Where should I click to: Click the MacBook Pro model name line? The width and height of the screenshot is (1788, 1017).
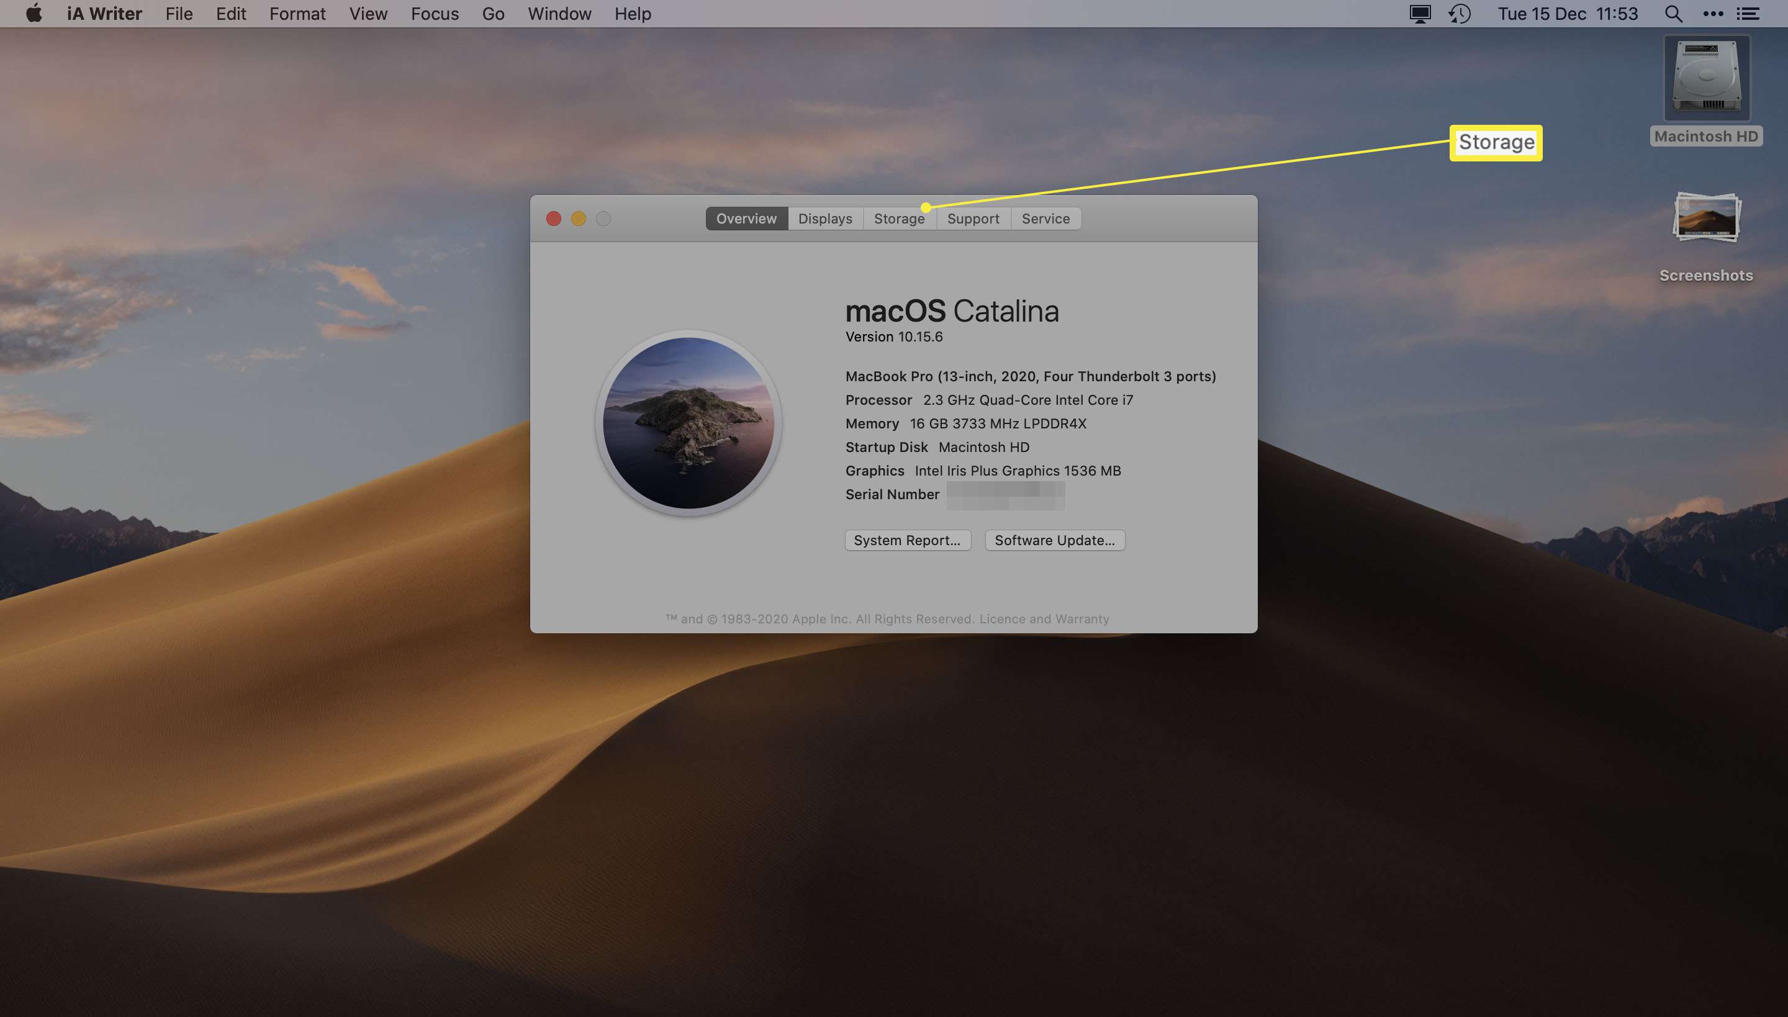(x=1031, y=376)
